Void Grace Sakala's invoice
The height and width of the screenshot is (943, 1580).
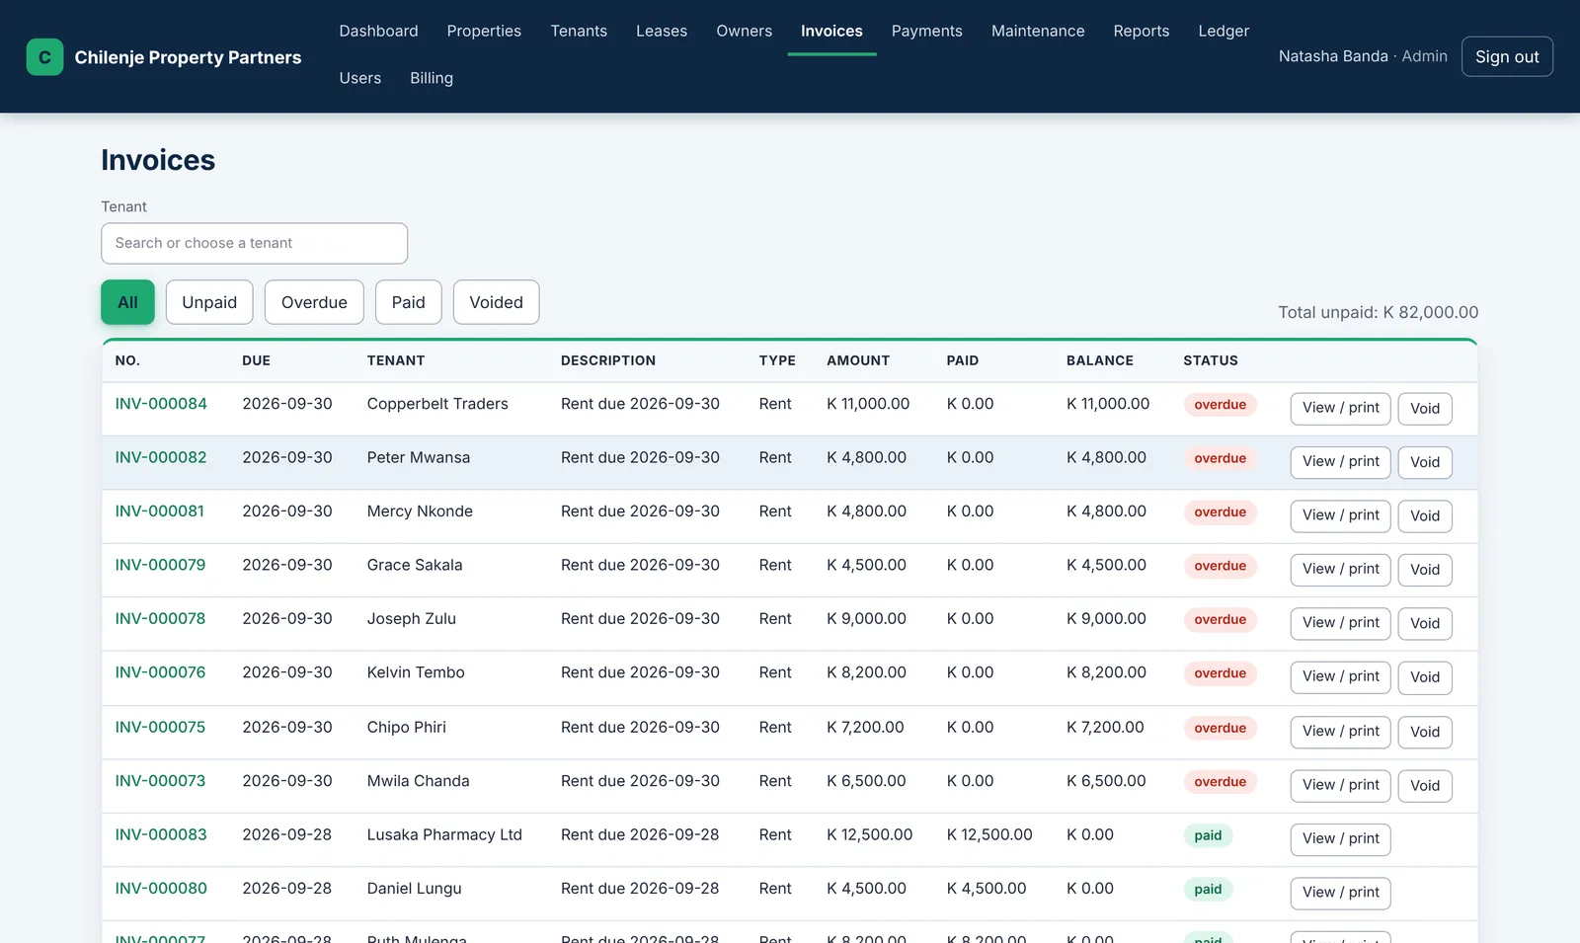(x=1425, y=570)
